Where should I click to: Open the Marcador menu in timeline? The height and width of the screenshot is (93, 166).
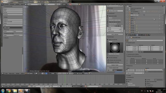pyautogui.click(x=11, y=86)
